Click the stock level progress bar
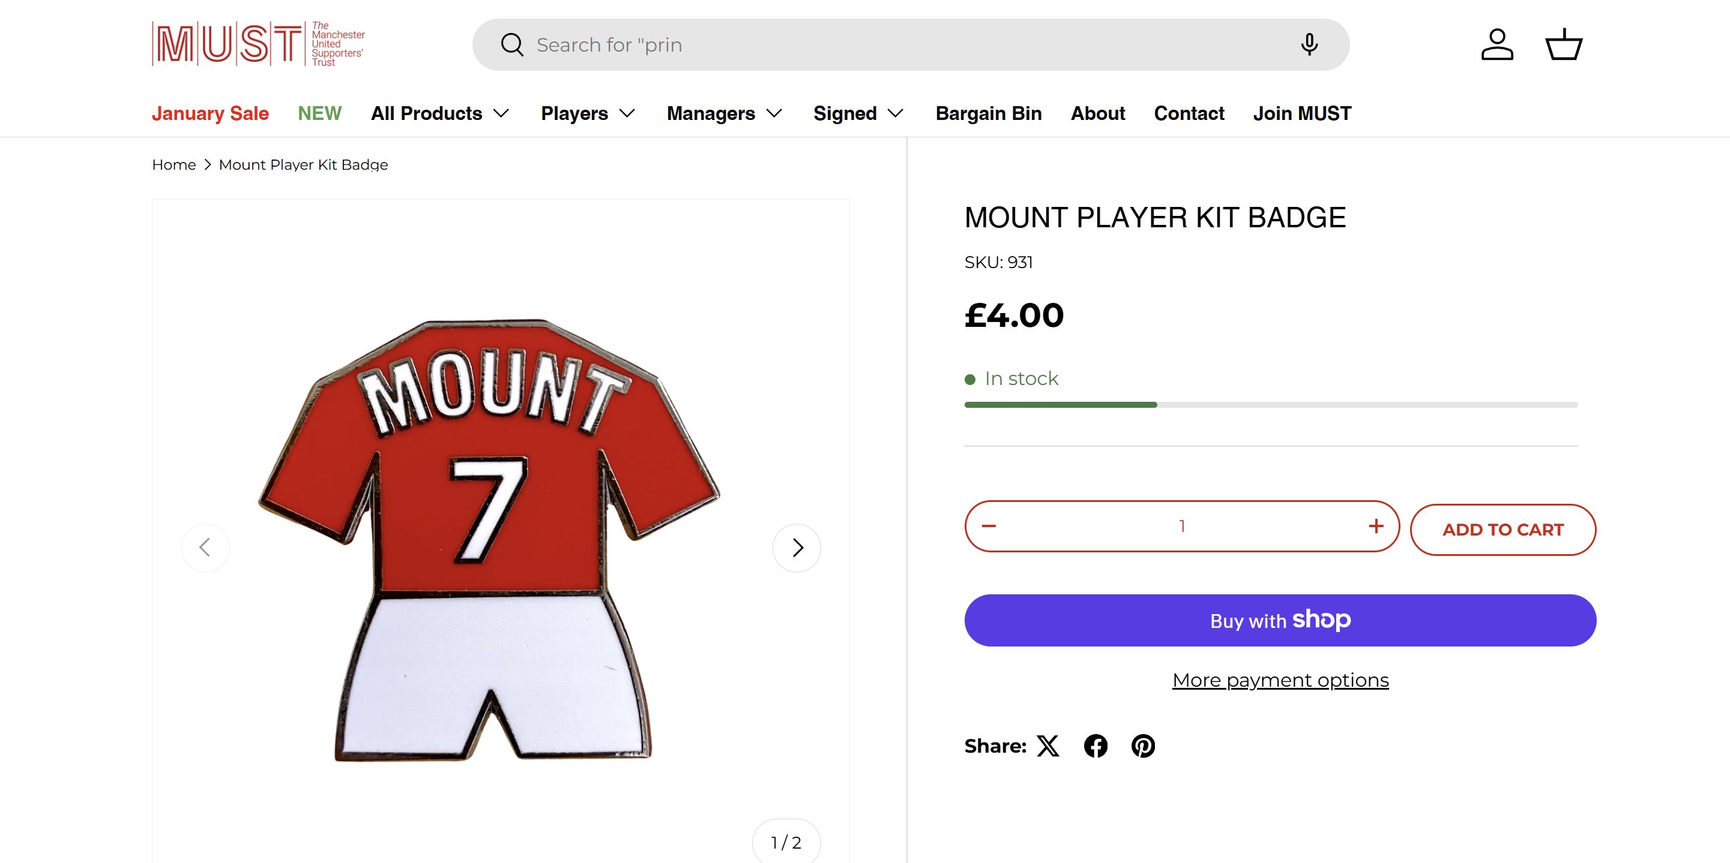The image size is (1730, 863). coord(1271,405)
